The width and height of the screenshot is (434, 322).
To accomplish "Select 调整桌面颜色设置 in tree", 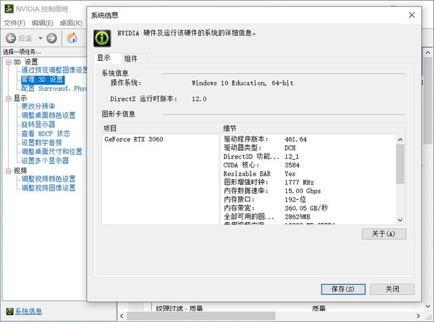I will click(48, 115).
